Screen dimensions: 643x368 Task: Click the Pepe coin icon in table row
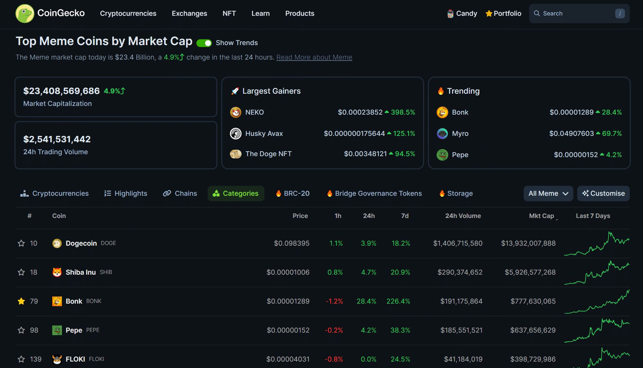[x=57, y=330]
